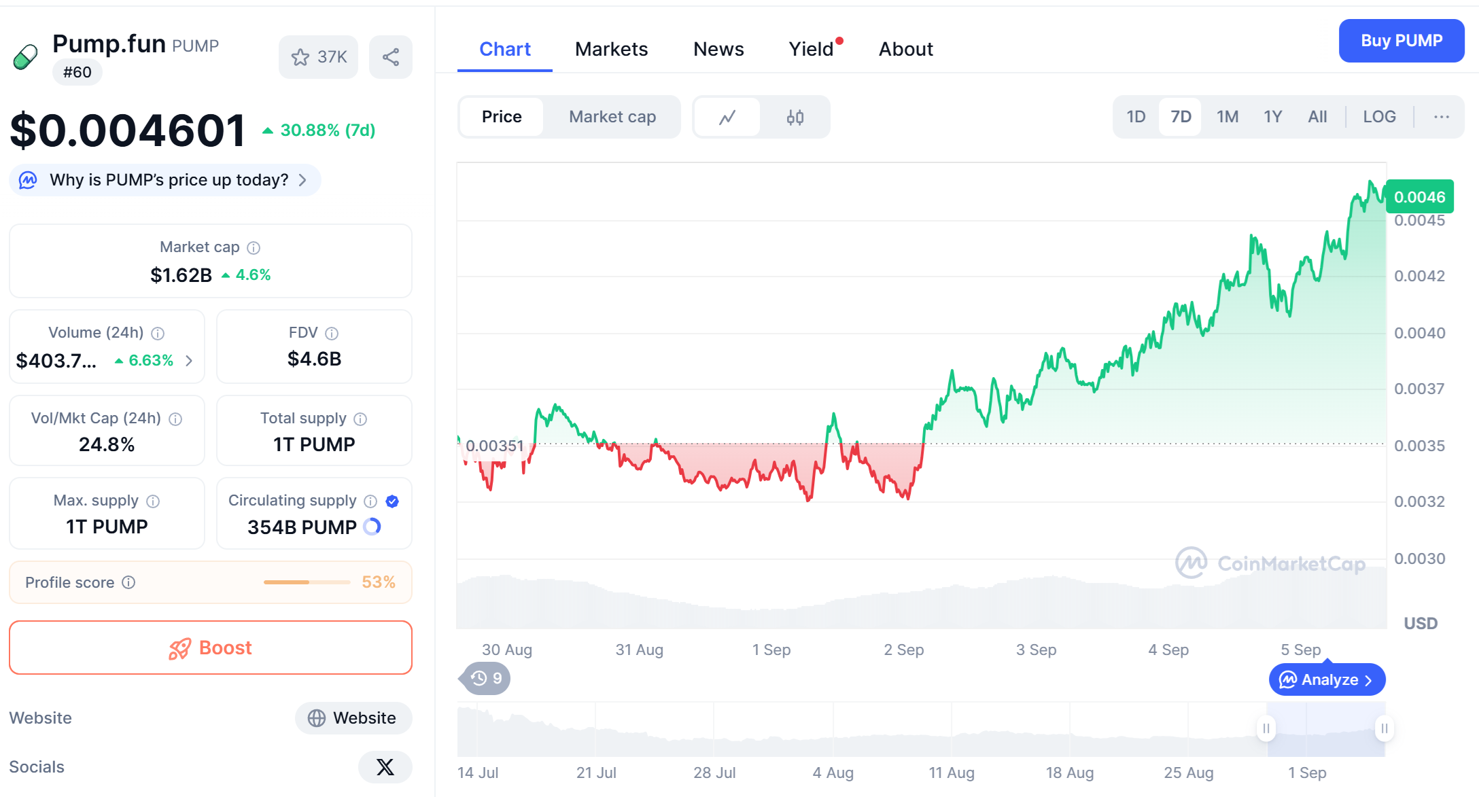Open the News tab
1479x797 pixels.
point(718,49)
